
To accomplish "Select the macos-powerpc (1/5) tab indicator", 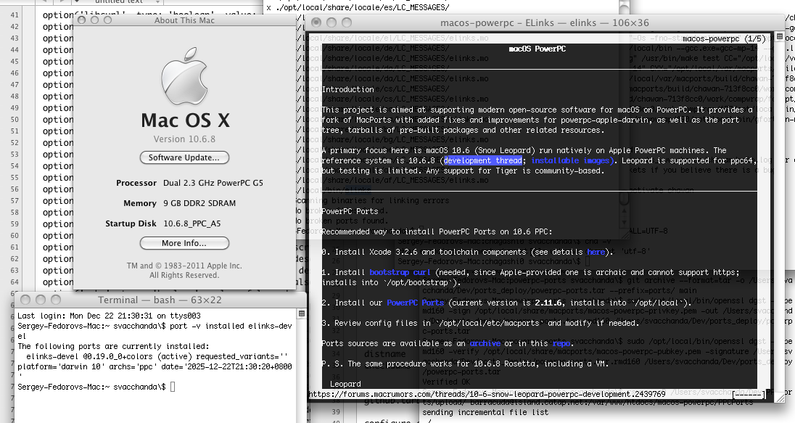I will pyautogui.click(x=724, y=38).
